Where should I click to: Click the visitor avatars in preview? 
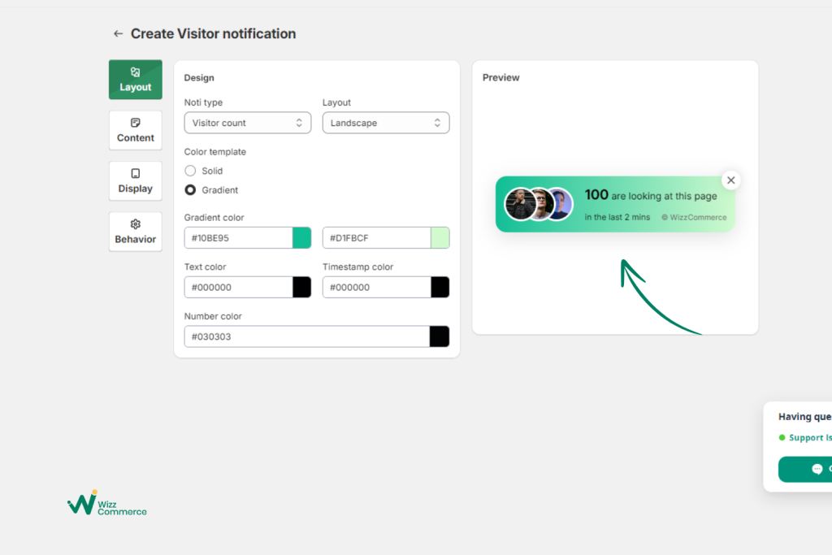click(x=538, y=204)
